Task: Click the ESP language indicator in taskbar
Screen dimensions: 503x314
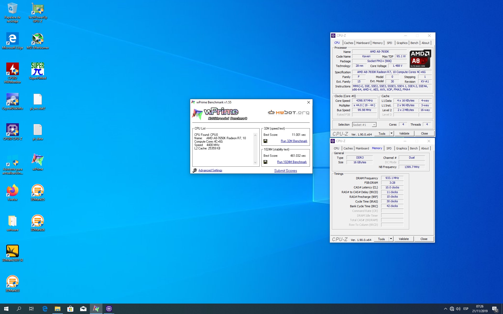Action: [x=466, y=309]
